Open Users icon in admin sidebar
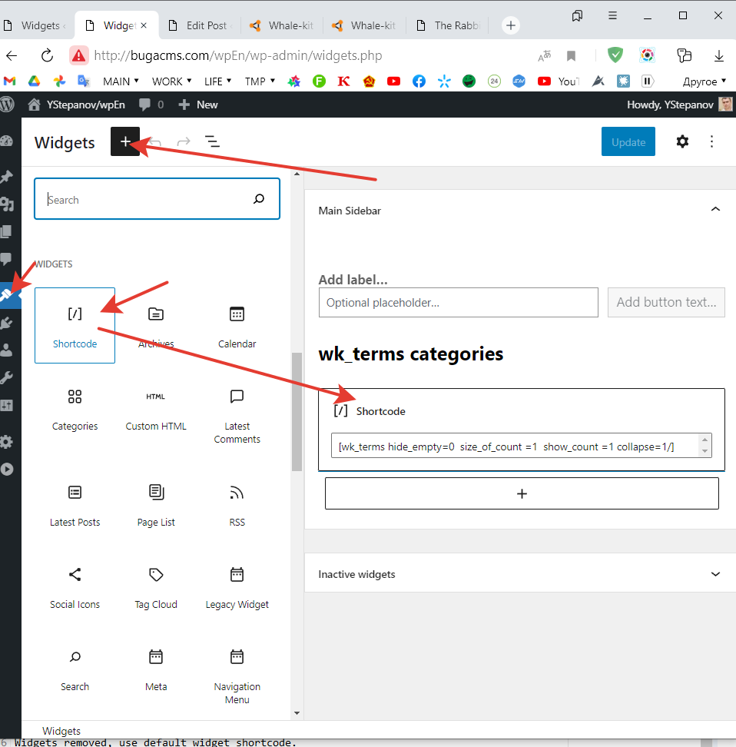The width and height of the screenshot is (736, 747). pyautogui.click(x=7, y=350)
